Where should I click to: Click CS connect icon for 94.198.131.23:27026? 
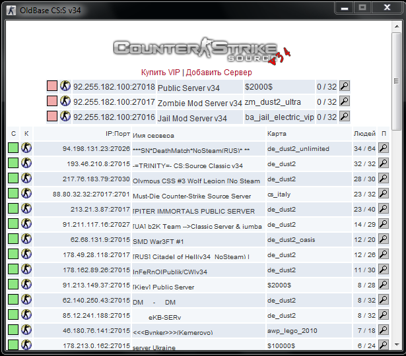tap(26, 148)
